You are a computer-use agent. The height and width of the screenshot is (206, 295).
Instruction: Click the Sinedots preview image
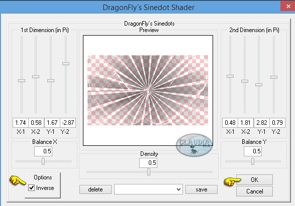(148, 90)
